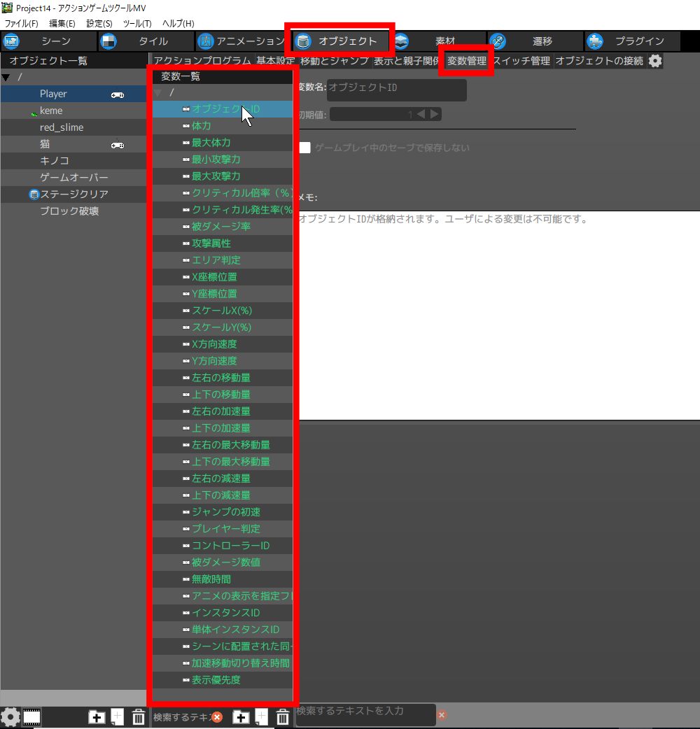Click the 変数名 name input field

[396, 90]
